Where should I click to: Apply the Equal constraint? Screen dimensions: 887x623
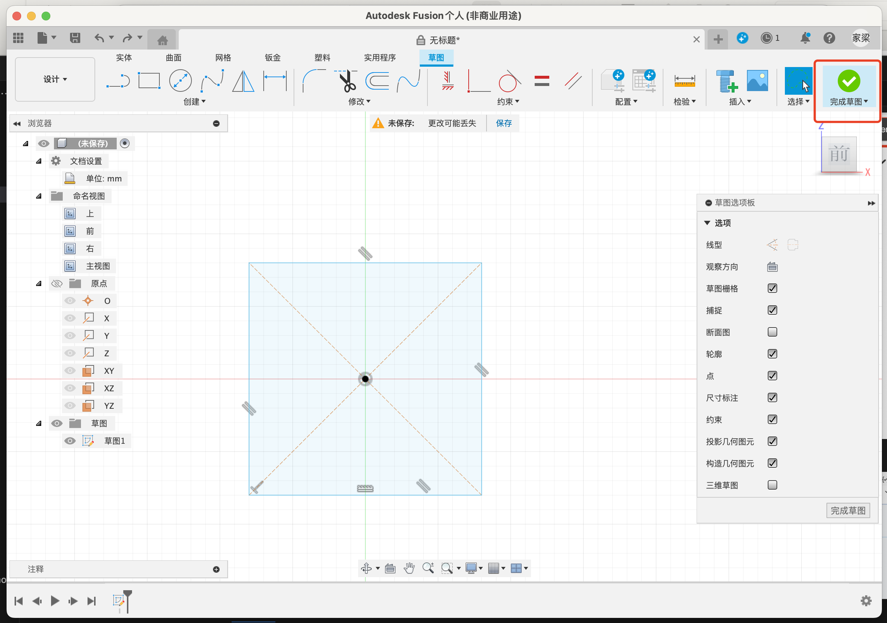542,81
